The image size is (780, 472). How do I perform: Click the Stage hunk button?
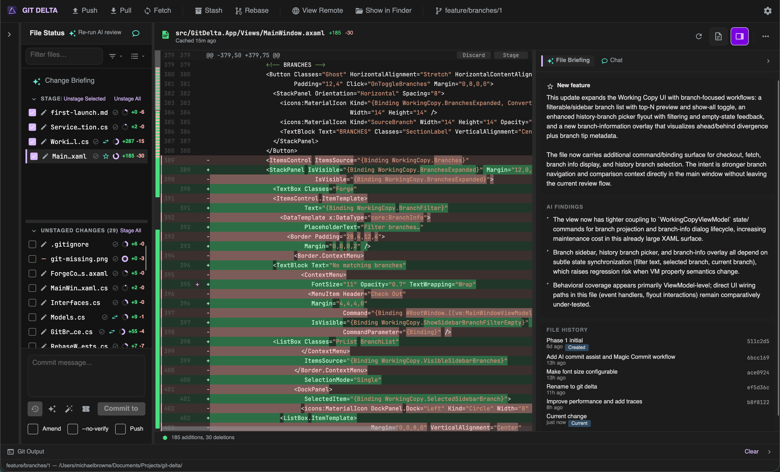[x=511, y=55]
